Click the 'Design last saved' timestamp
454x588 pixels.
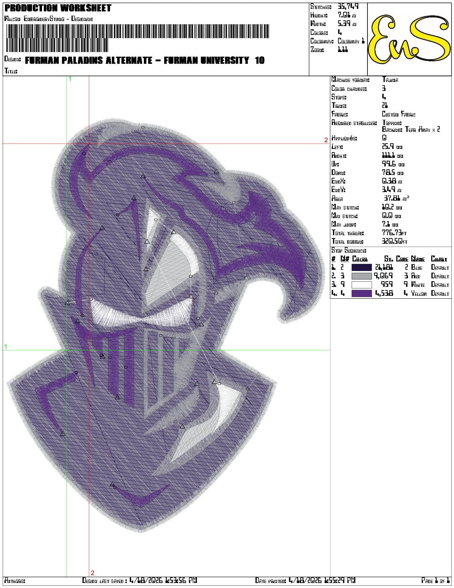coord(163,581)
